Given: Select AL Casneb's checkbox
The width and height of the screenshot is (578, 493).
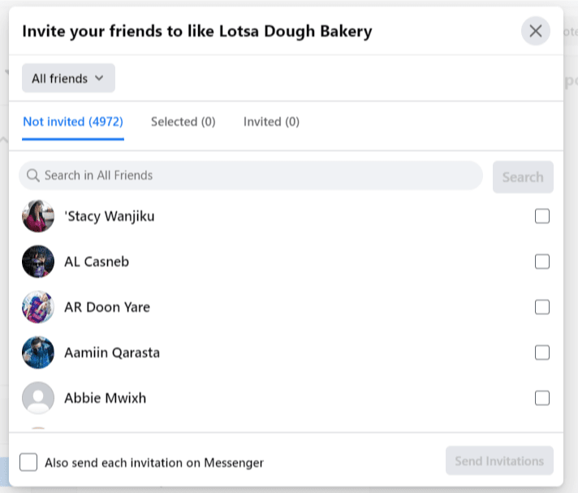Looking at the screenshot, I should coord(542,262).
